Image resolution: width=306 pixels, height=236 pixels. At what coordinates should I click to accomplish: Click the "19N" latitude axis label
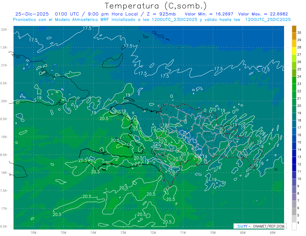[4, 137]
